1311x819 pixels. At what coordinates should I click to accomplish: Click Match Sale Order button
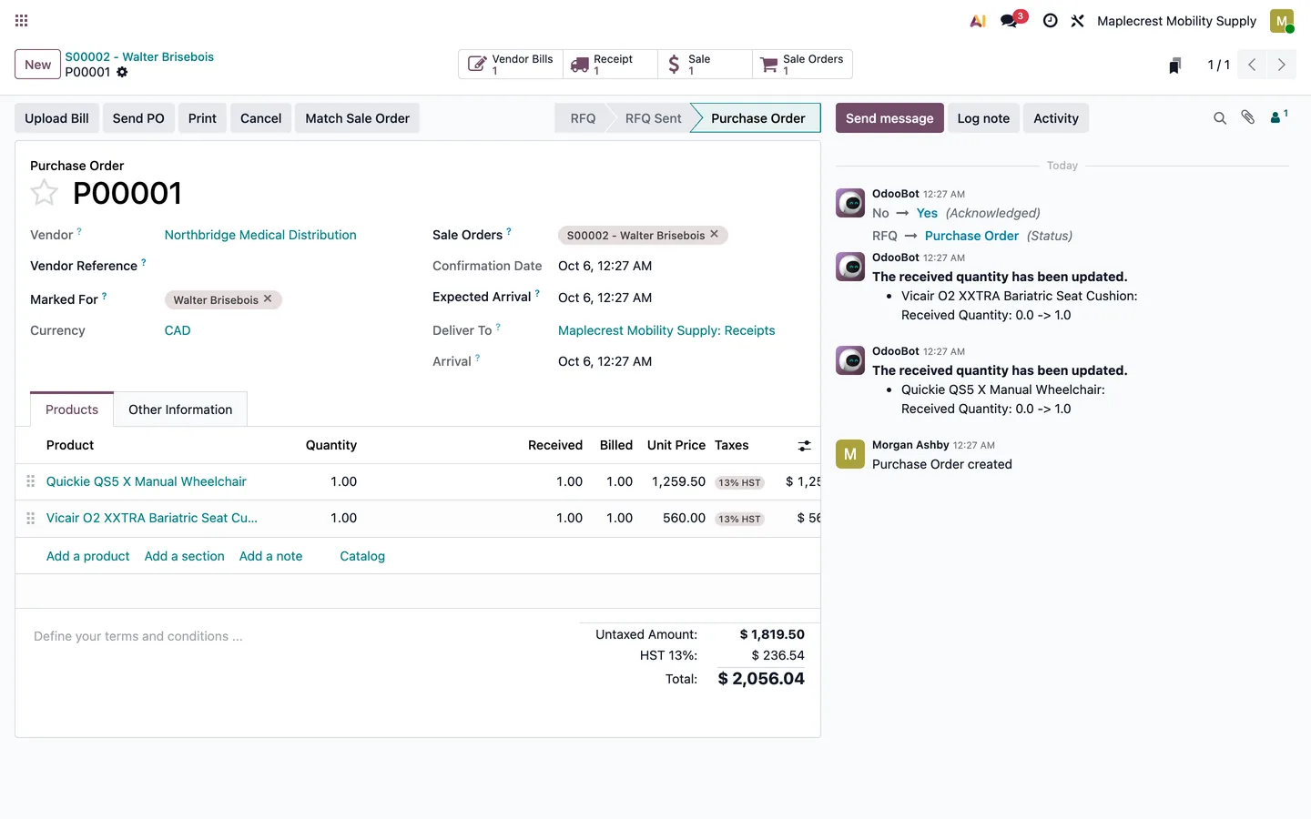(x=357, y=118)
